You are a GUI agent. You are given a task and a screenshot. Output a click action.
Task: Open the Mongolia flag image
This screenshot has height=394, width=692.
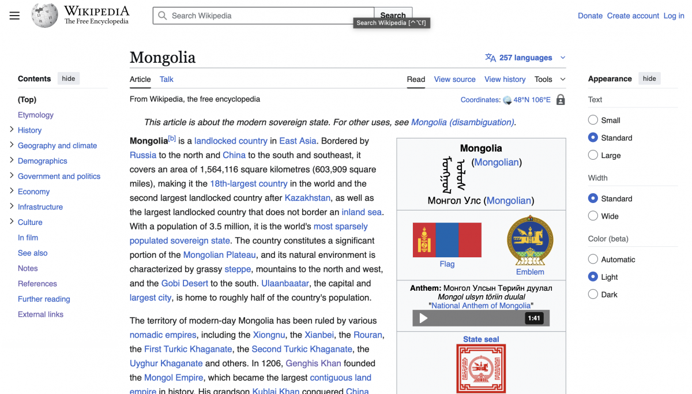(447, 240)
